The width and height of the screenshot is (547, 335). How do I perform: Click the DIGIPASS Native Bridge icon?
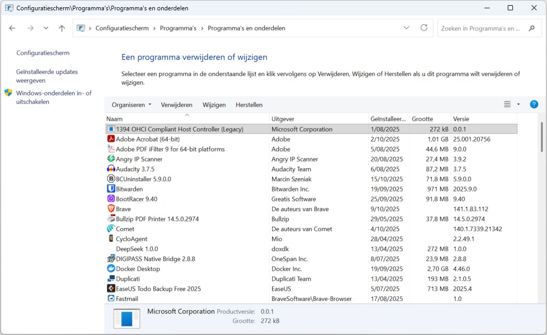[x=111, y=259]
